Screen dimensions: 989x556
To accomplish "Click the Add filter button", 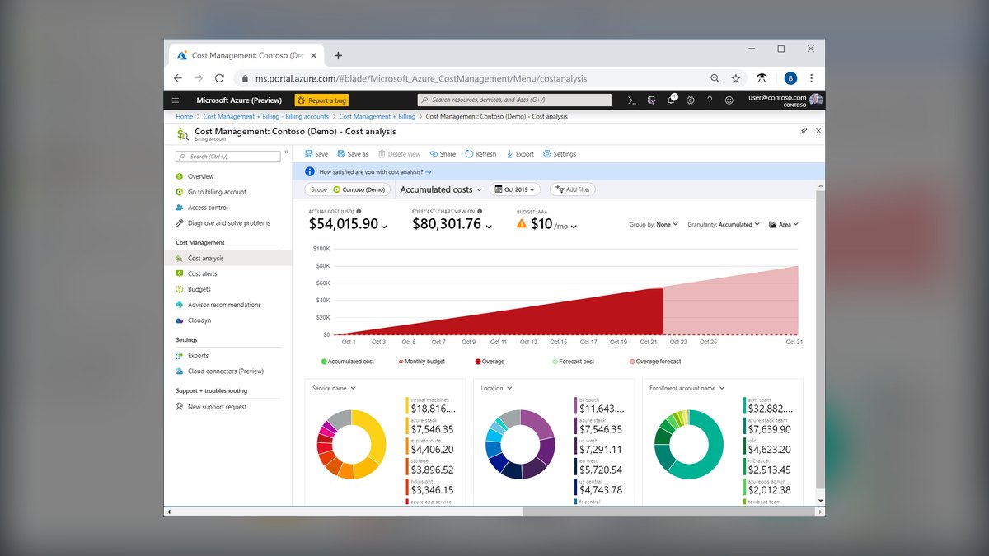I will [573, 189].
